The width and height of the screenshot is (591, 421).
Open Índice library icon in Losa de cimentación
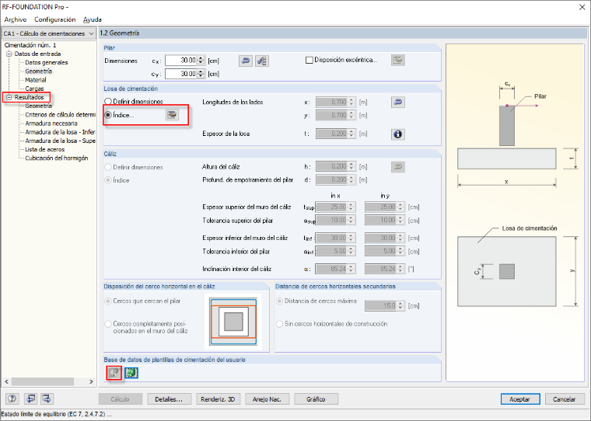coord(172,115)
